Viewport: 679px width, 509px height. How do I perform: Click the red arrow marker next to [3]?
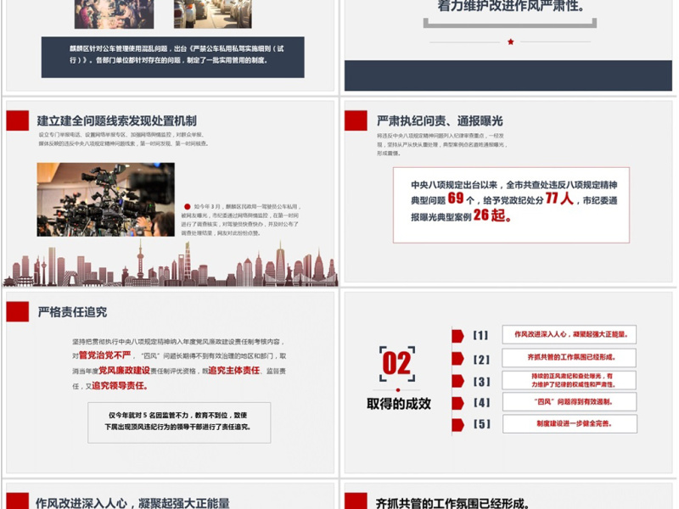tap(457, 381)
